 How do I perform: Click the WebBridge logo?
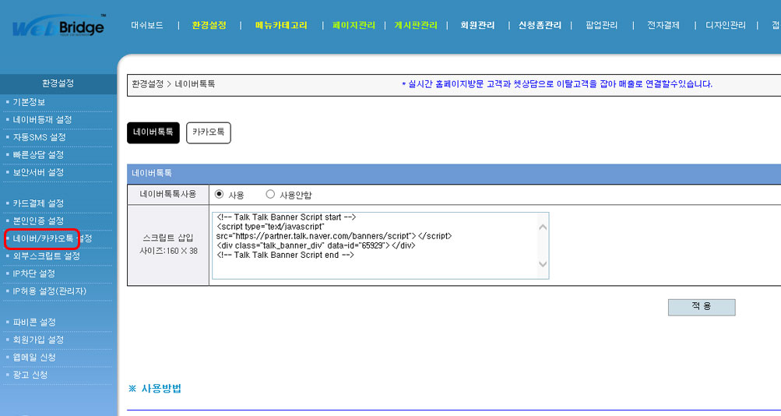[58, 27]
